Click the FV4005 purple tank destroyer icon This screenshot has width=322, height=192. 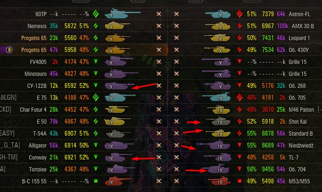[118, 61]
